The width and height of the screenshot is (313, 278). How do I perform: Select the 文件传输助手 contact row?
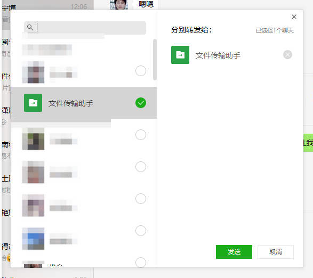[84, 103]
